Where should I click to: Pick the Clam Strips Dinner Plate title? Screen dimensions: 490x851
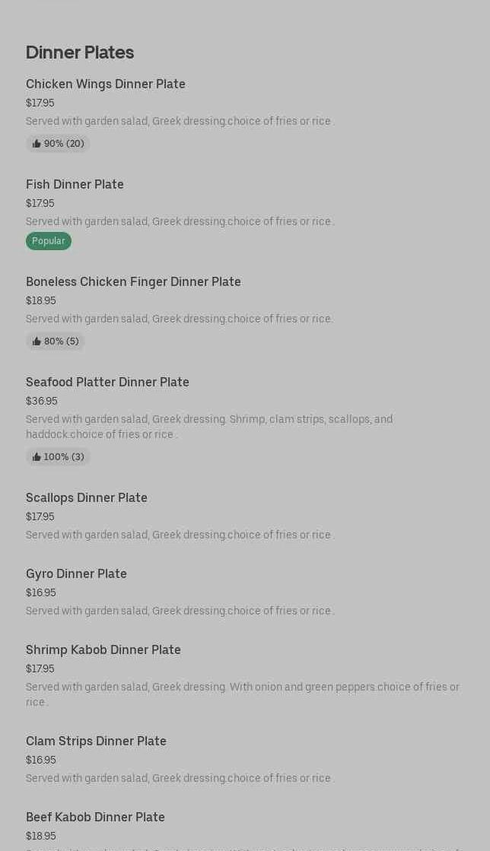click(x=96, y=741)
